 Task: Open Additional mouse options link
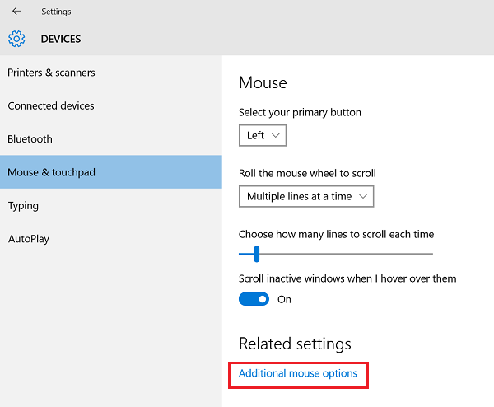[298, 373]
